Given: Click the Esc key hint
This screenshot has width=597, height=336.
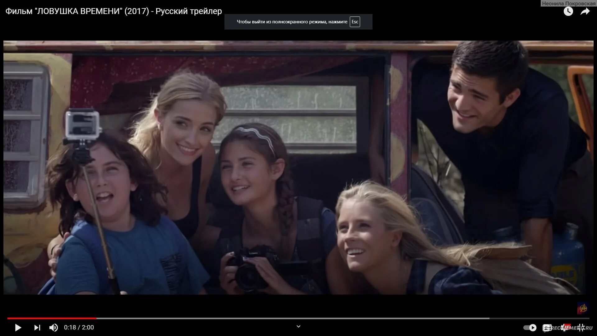Looking at the screenshot, I should (355, 22).
